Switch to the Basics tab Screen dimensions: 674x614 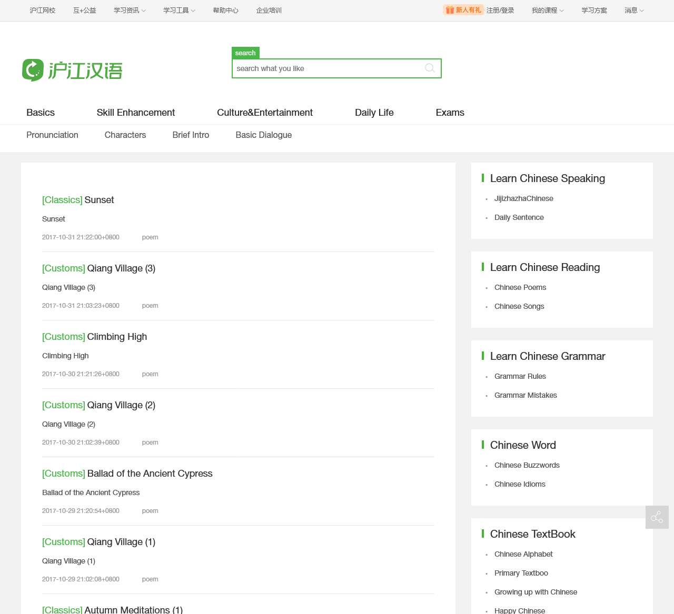[x=40, y=113]
